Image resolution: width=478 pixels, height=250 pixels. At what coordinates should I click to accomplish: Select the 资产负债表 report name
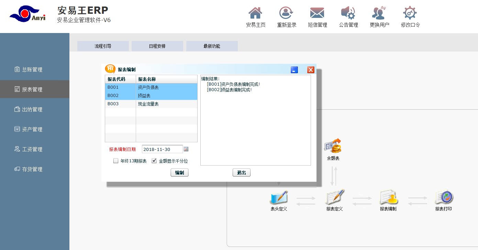coord(167,87)
